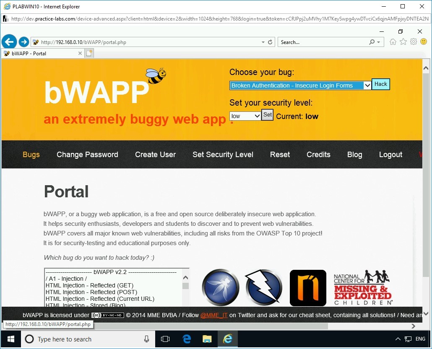Viewport: 432px width, 349px height.
Task: Refresh the page via address bar icon
Action: click(270, 42)
